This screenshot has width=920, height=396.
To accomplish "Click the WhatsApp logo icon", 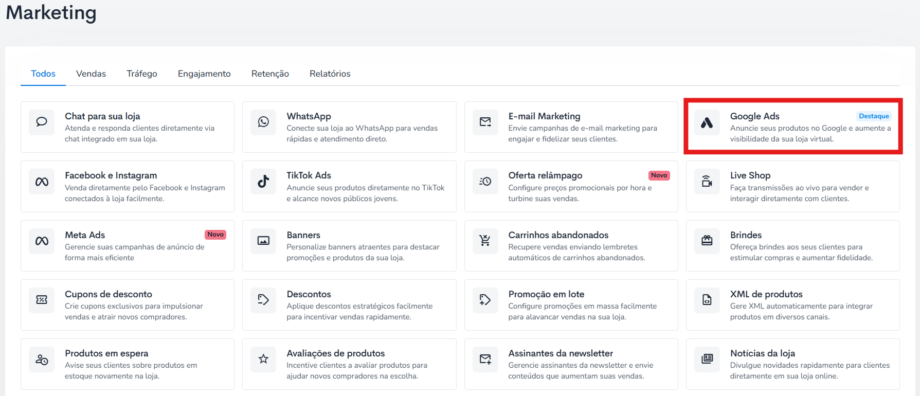I will coord(263,122).
